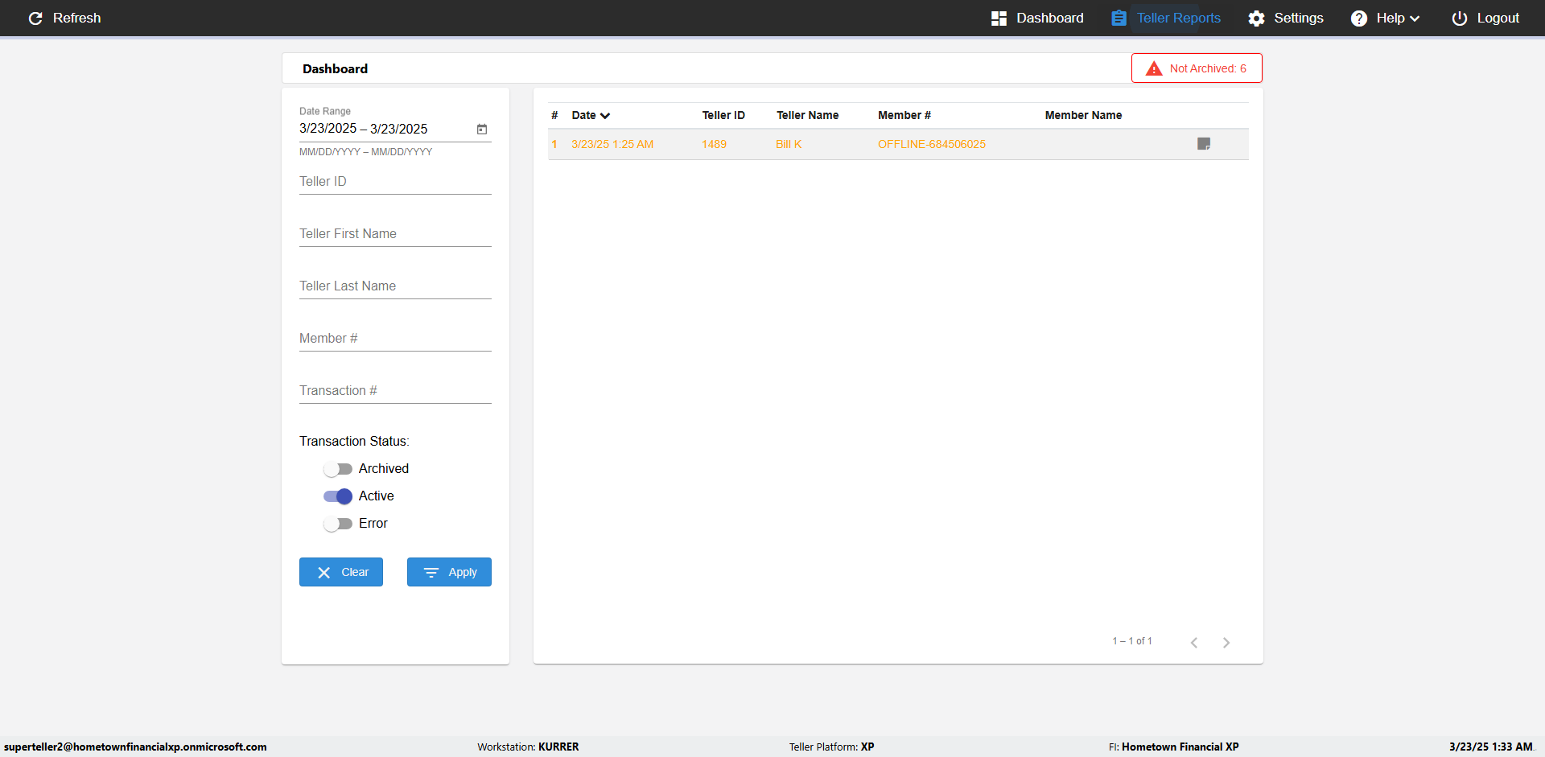Screen dimensions: 1545x757
Task: Open Settings from the top bar
Action: 1285,18
